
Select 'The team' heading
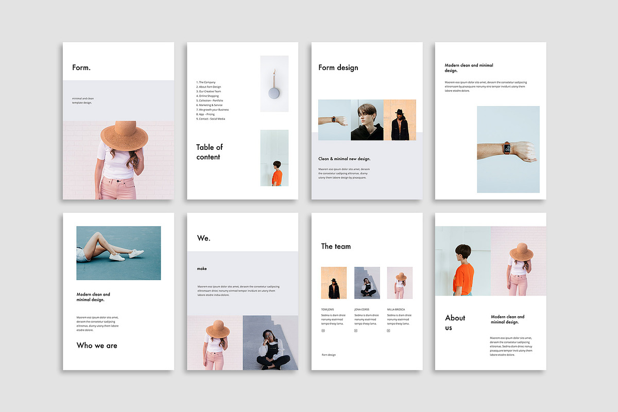(x=336, y=246)
